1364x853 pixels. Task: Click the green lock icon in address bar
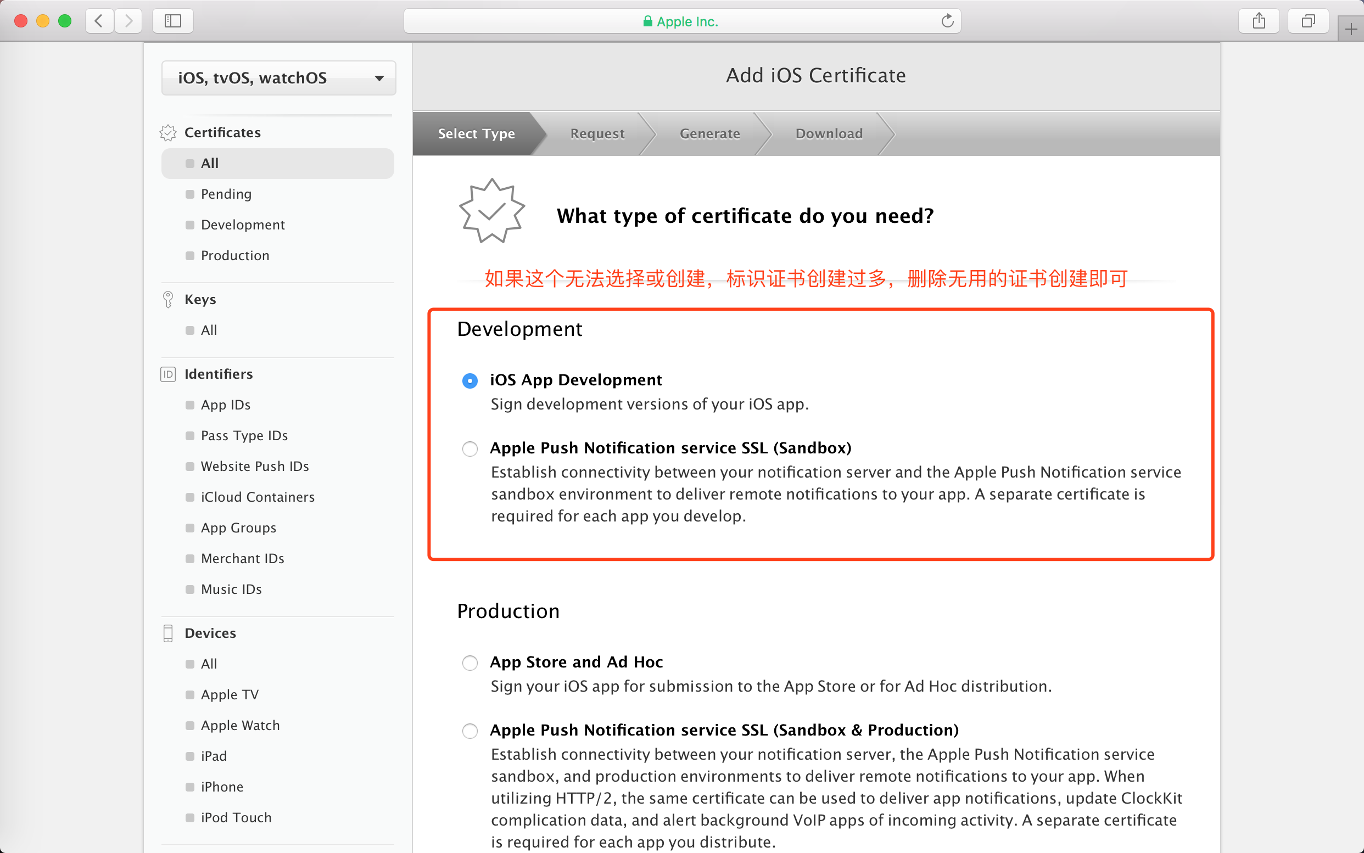(648, 21)
